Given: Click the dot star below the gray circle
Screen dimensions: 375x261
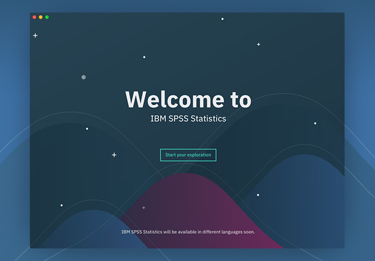Looking at the screenshot, I should coord(87,129).
